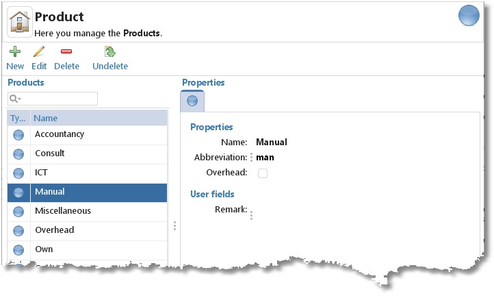The width and height of the screenshot is (494, 296).
Task: Click the Product home icon
Action: coord(19,23)
